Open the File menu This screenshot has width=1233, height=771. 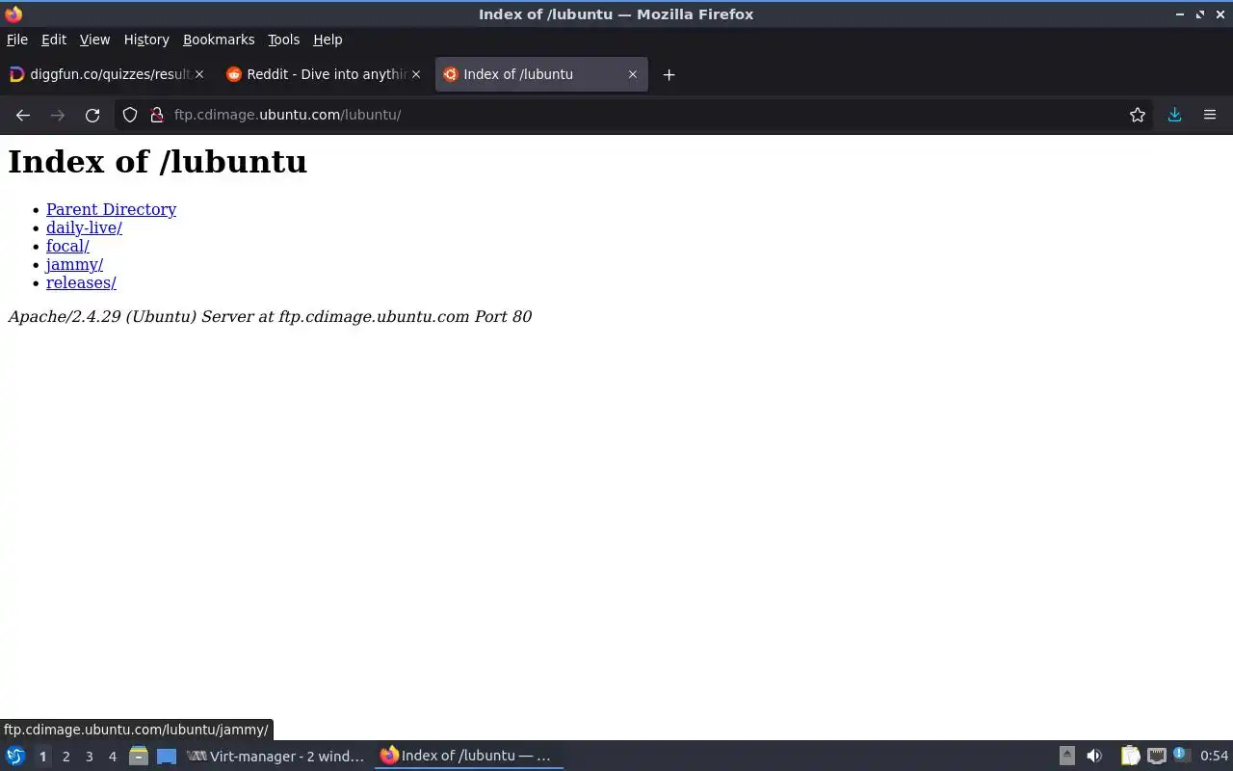pyautogui.click(x=17, y=40)
